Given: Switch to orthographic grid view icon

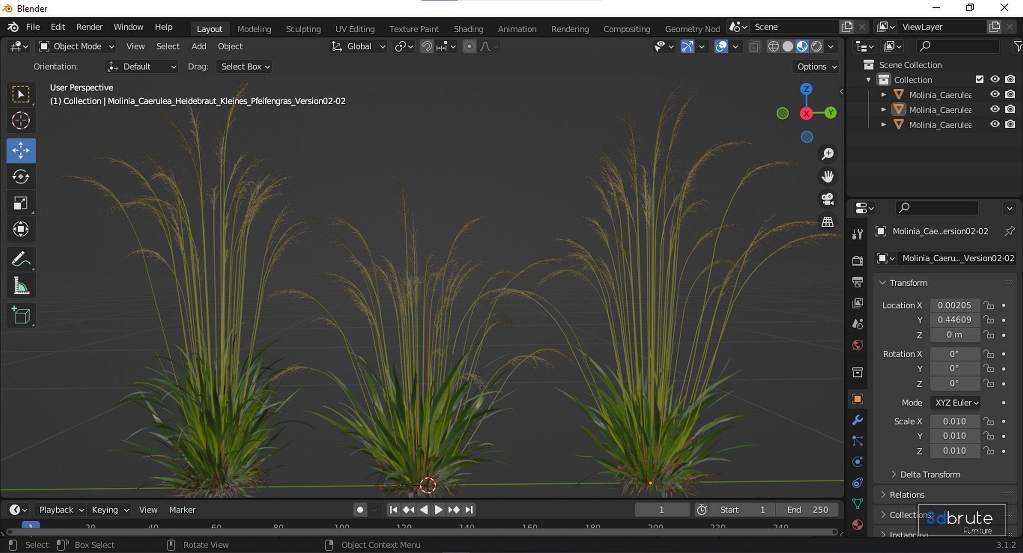Looking at the screenshot, I should click(827, 222).
